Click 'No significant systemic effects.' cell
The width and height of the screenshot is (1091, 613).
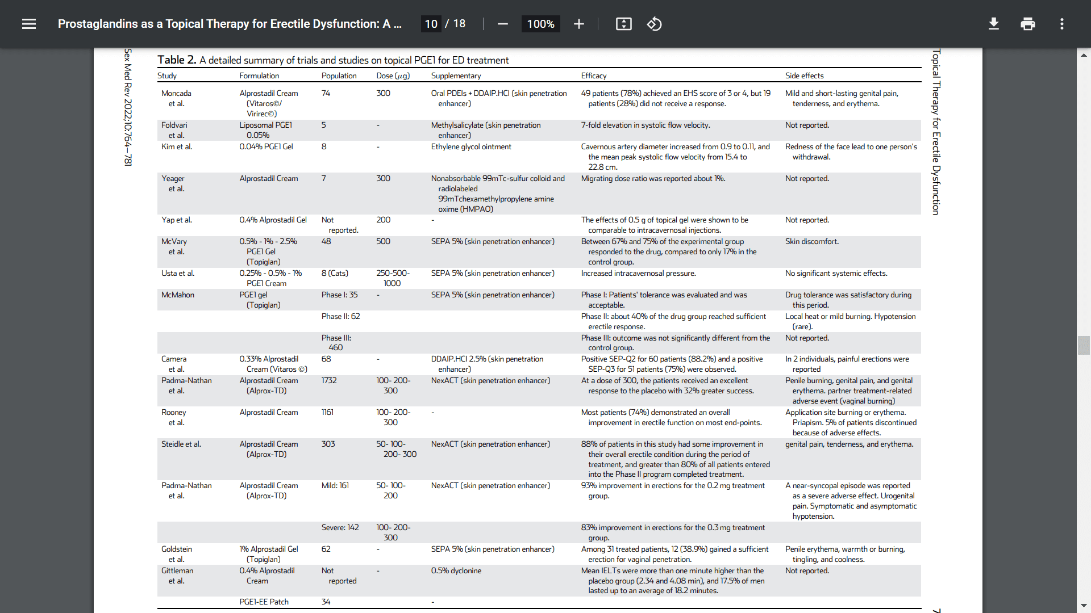(836, 273)
